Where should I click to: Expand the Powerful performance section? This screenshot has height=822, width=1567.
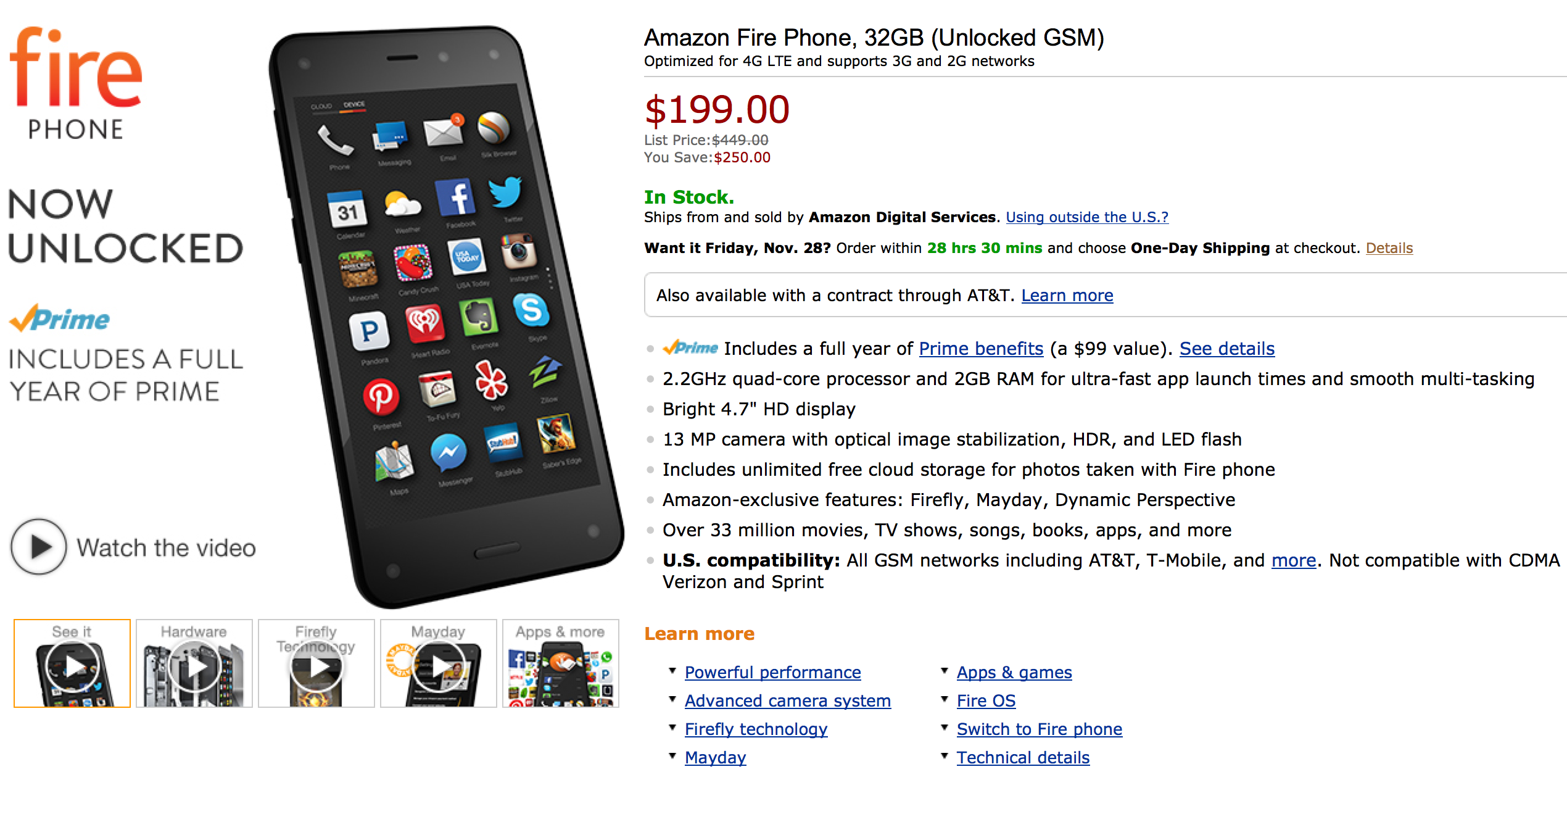(772, 672)
